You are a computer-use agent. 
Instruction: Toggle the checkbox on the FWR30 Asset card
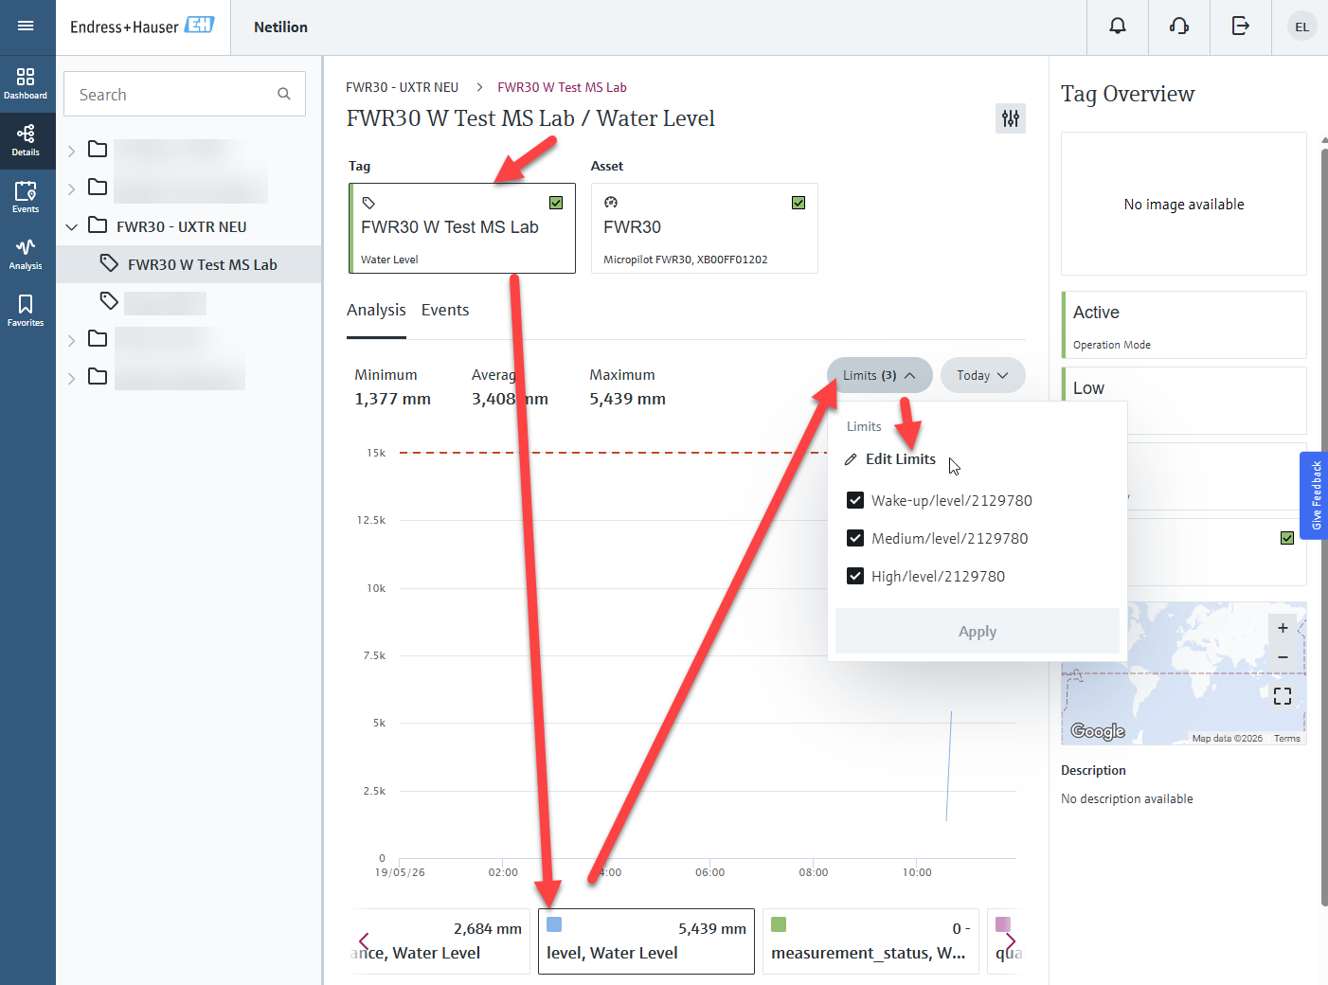(x=799, y=203)
